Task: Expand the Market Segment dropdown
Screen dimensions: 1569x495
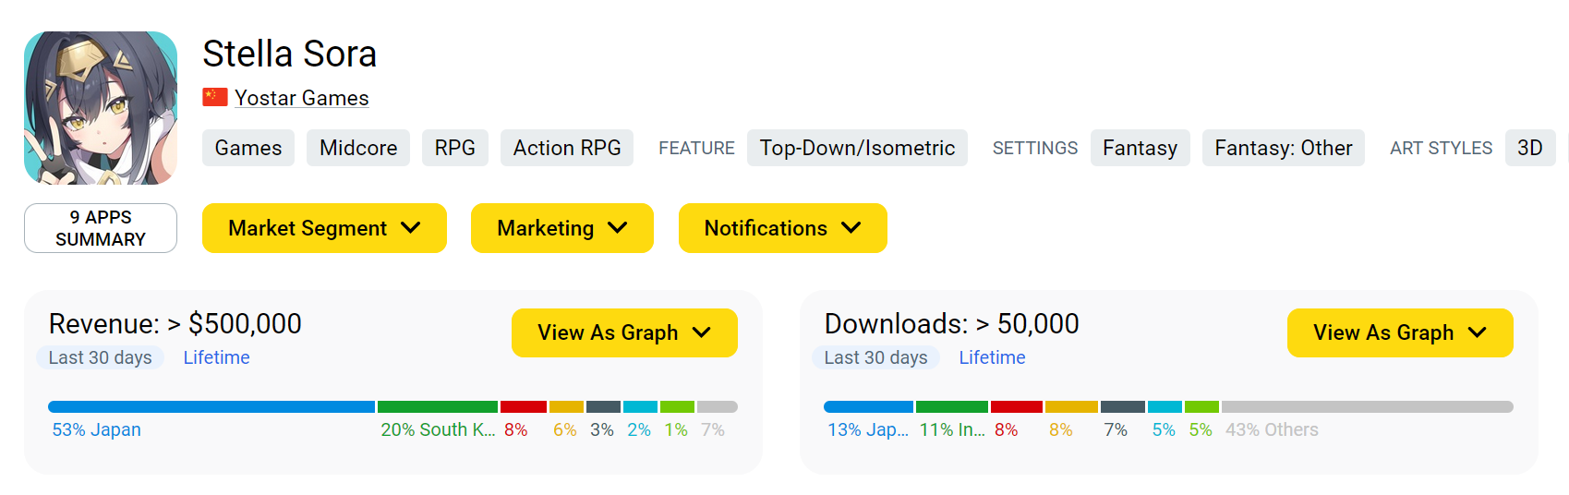Action: point(324,228)
